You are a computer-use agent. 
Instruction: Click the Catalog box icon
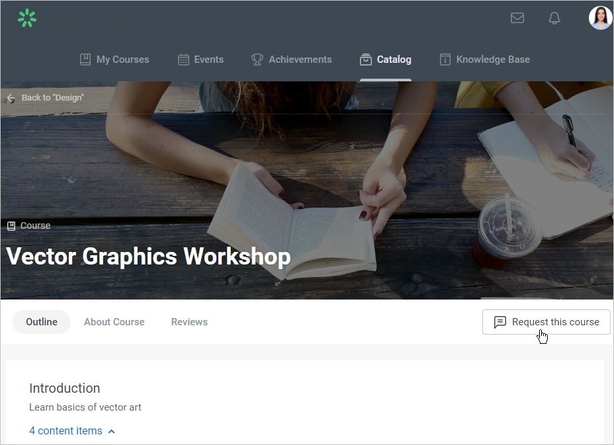(x=366, y=60)
